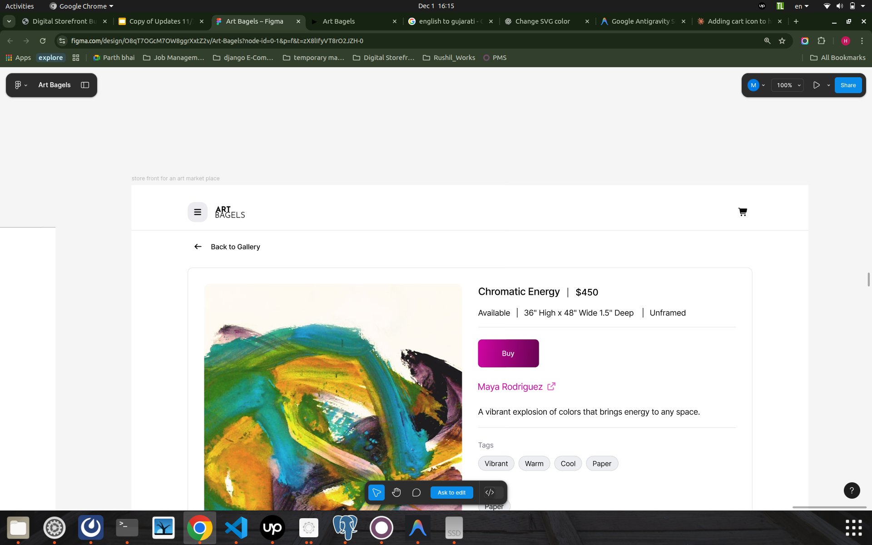872x545 pixels.
Task: Click the magenta Buy button
Action: [508, 353]
